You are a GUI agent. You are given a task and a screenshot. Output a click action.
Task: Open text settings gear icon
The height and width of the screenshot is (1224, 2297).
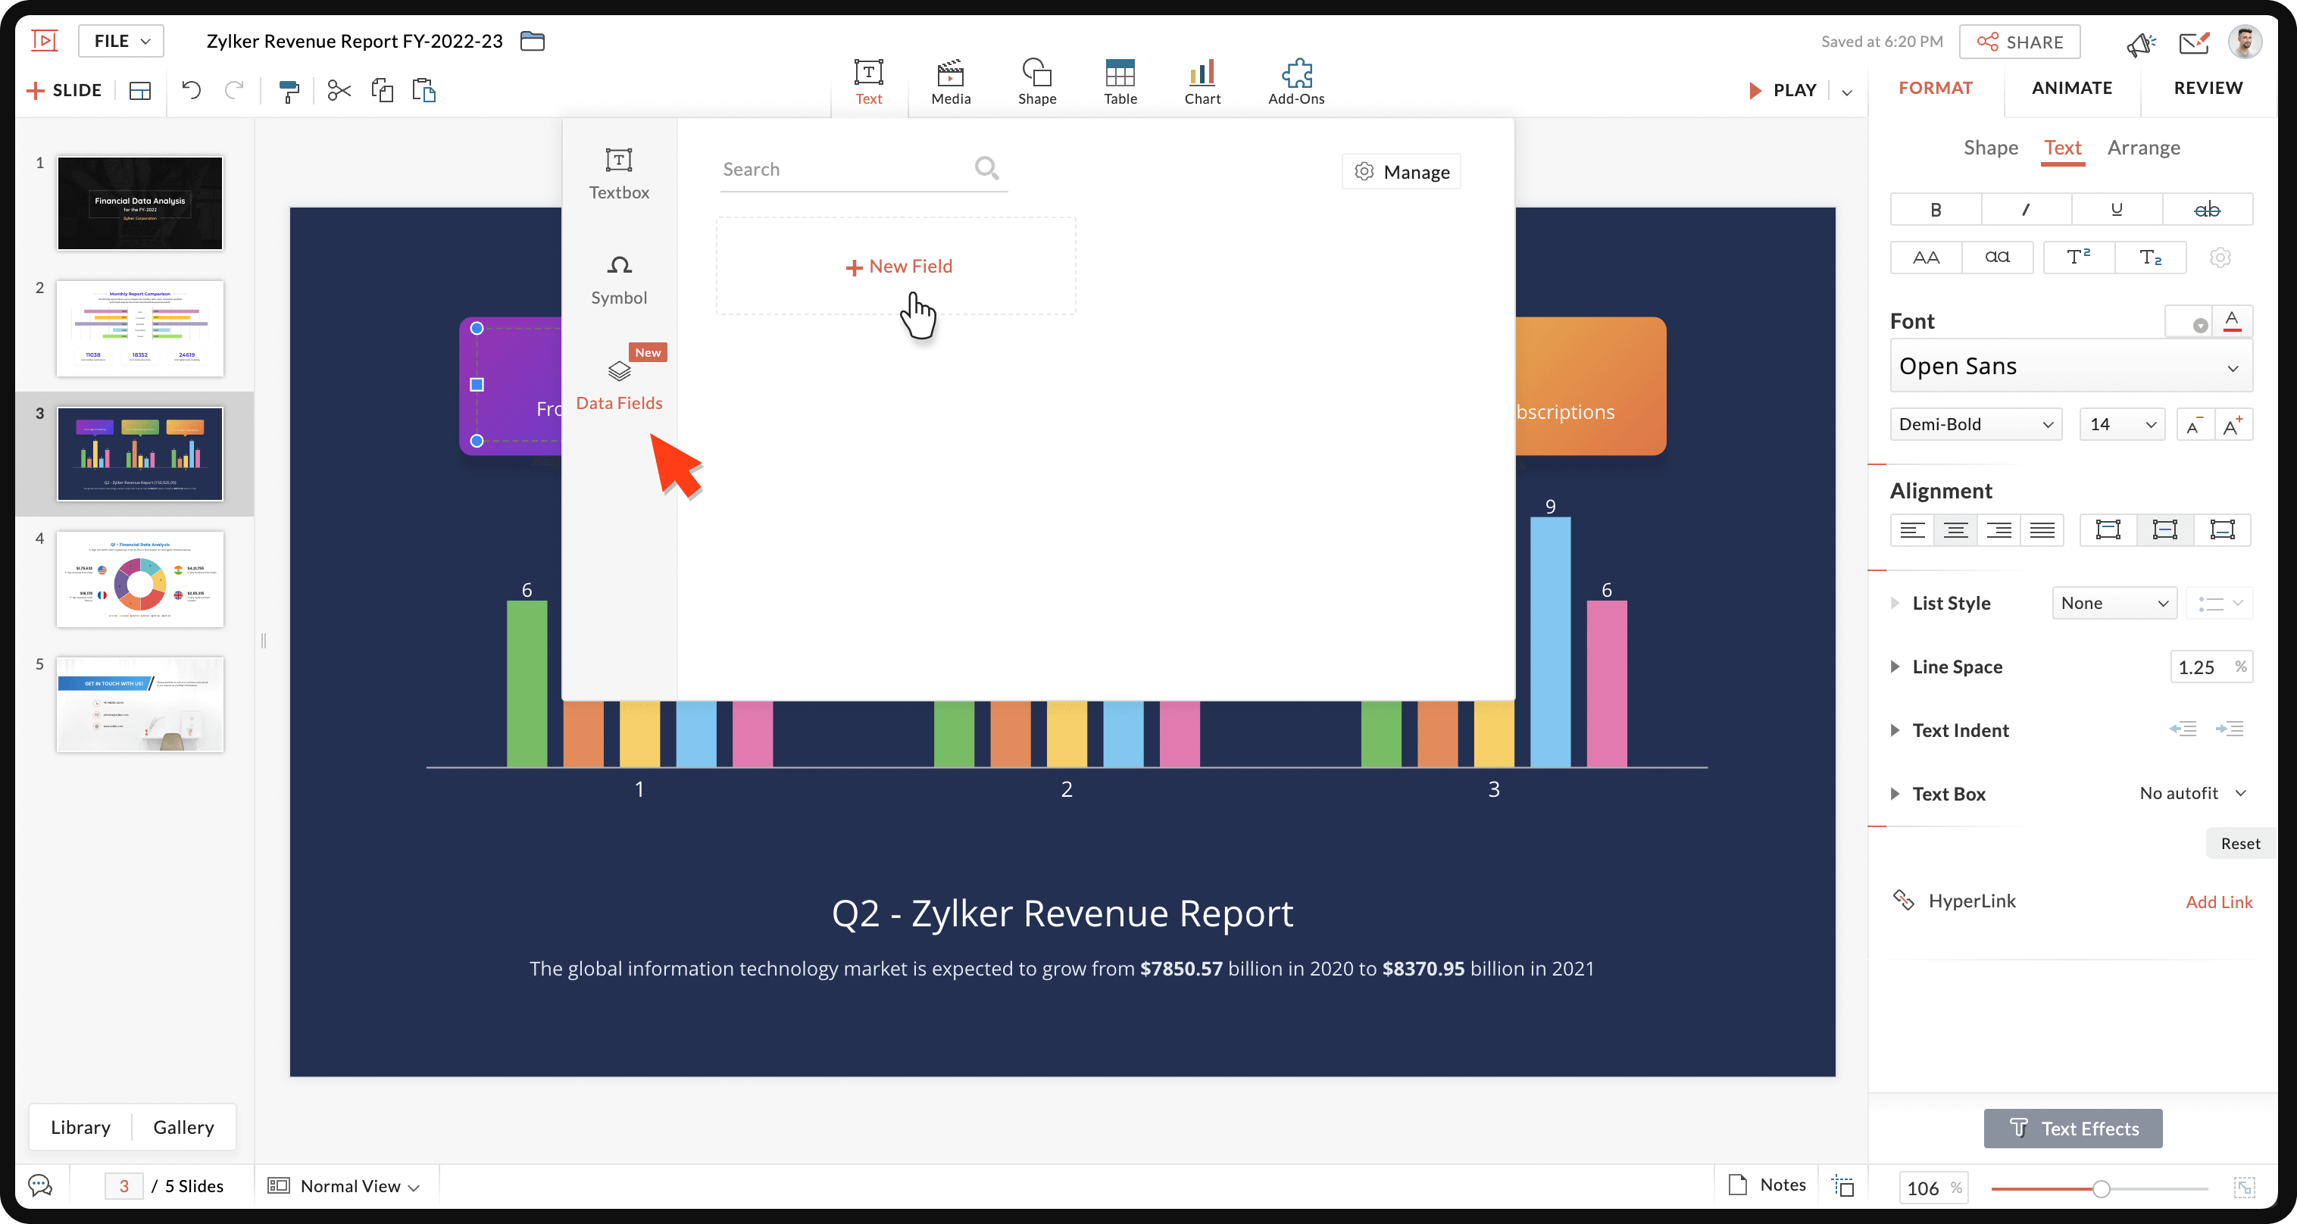[2220, 258]
